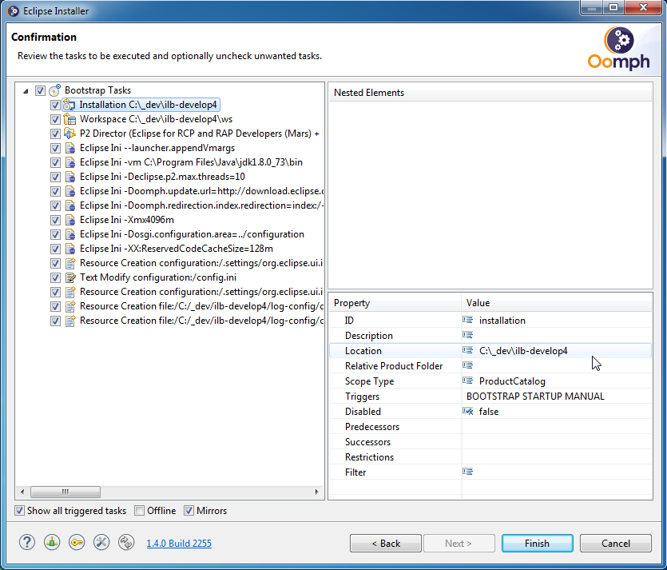Click the Bootstrap Tasks disc icon
Image resolution: width=667 pixels, height=570 pixels.
[x=54, y=90]
